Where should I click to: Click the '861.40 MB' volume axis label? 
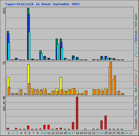click(4, 103)
